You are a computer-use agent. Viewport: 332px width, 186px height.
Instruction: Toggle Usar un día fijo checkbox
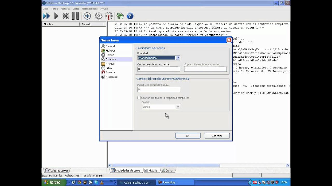tap(139, 98)
